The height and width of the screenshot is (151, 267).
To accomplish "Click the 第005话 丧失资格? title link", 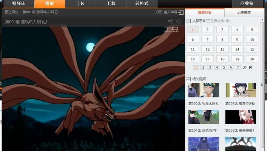I will (x=240, y=130).
